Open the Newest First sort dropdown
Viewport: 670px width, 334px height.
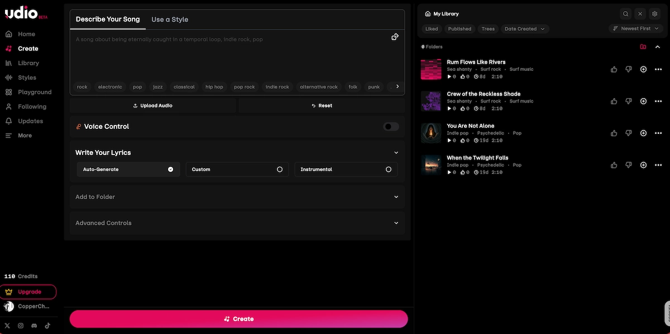635,28
